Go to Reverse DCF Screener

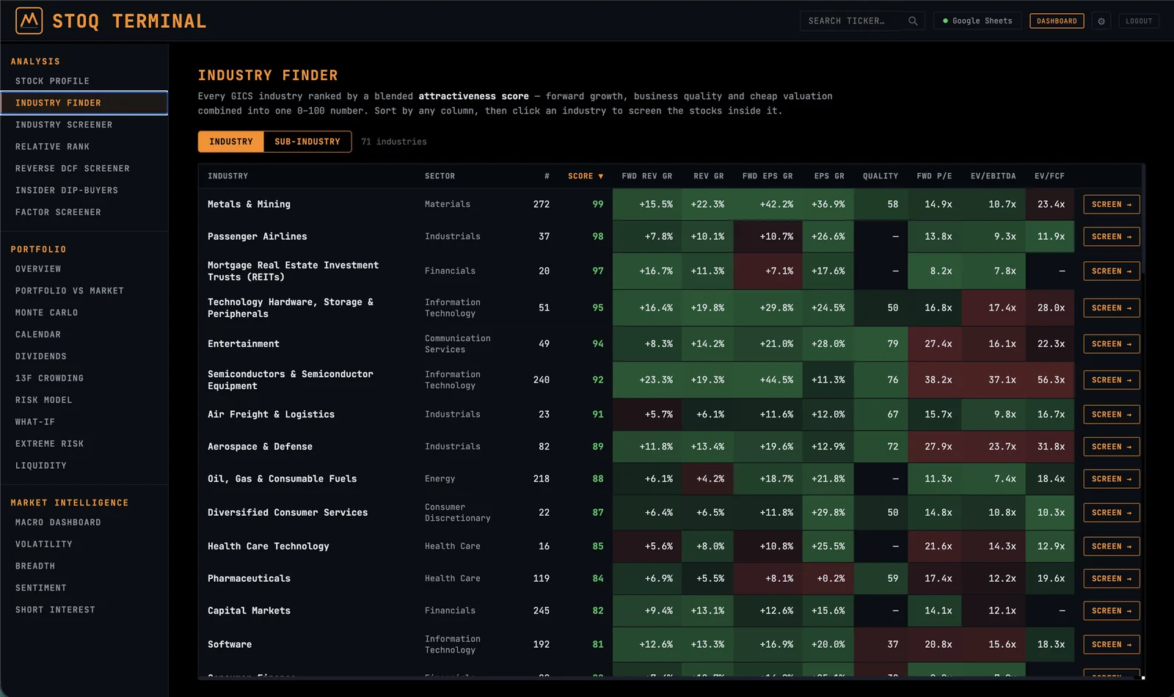tap(84, 169)
